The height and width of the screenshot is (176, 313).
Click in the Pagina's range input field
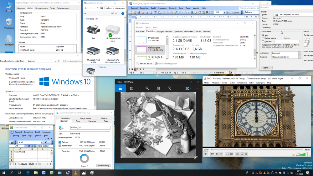tap(287, 42)
